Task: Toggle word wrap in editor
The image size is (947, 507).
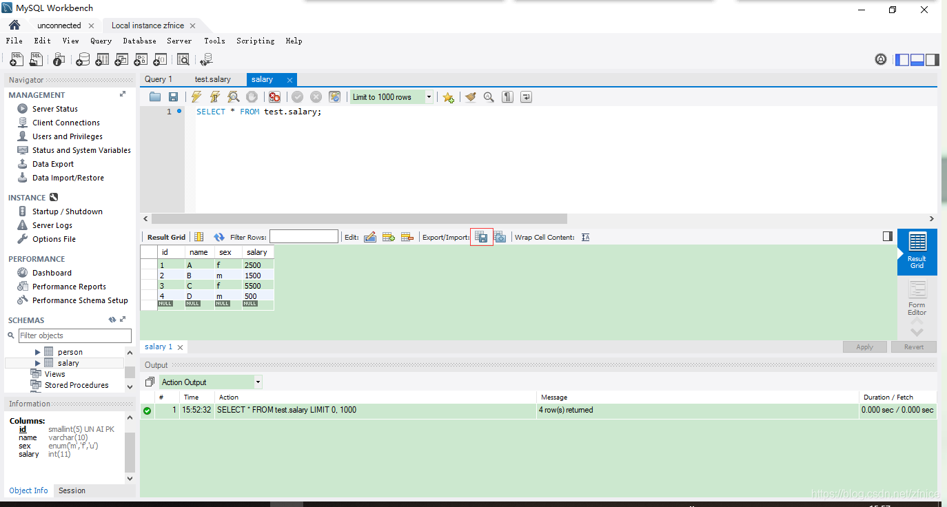Action: [x=526, y=97]
